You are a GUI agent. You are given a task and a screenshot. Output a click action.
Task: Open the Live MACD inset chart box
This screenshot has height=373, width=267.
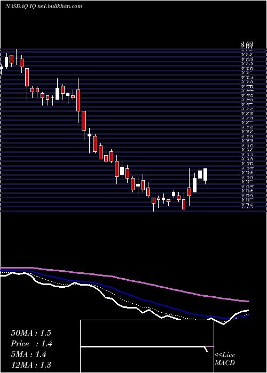147,346
